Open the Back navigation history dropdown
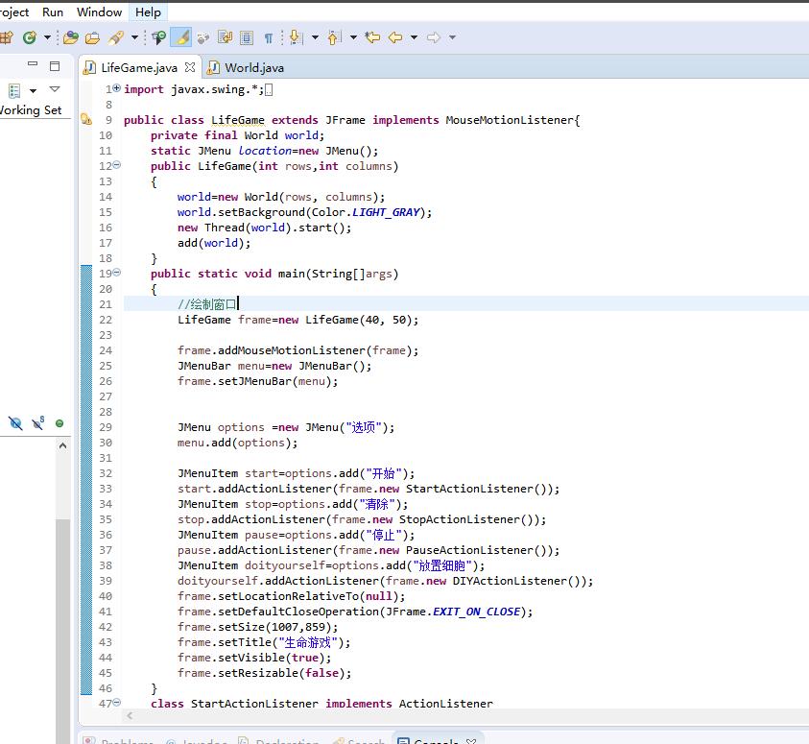This screenshot has width=809, height=744. click(x=414, y=37)
